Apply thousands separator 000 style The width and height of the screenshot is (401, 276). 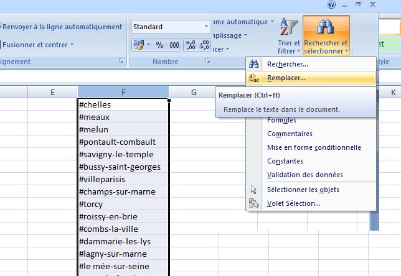click(x=174, y=45)
